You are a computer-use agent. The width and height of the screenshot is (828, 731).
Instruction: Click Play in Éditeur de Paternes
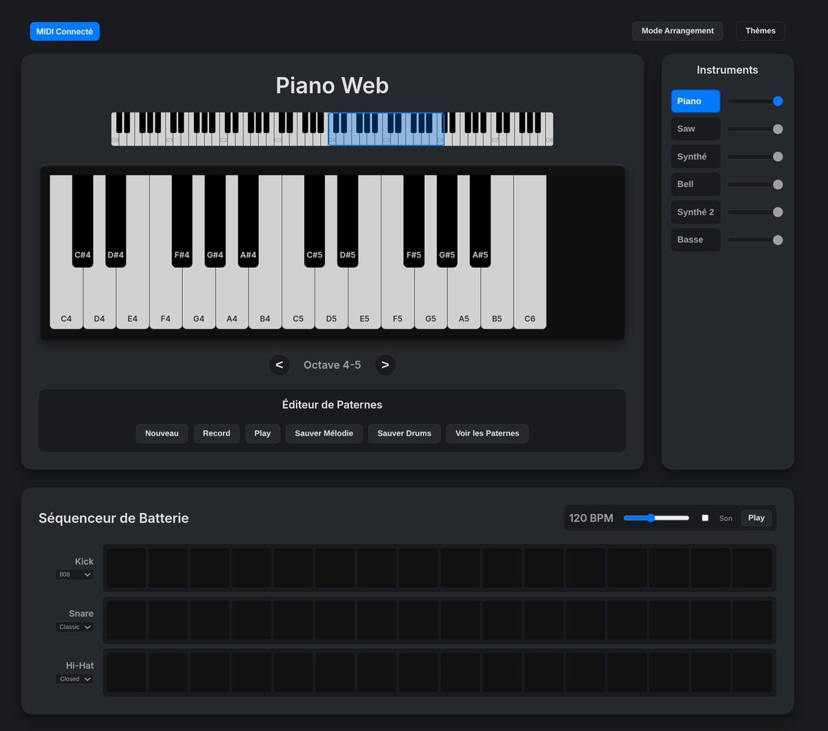pos(262,433)
